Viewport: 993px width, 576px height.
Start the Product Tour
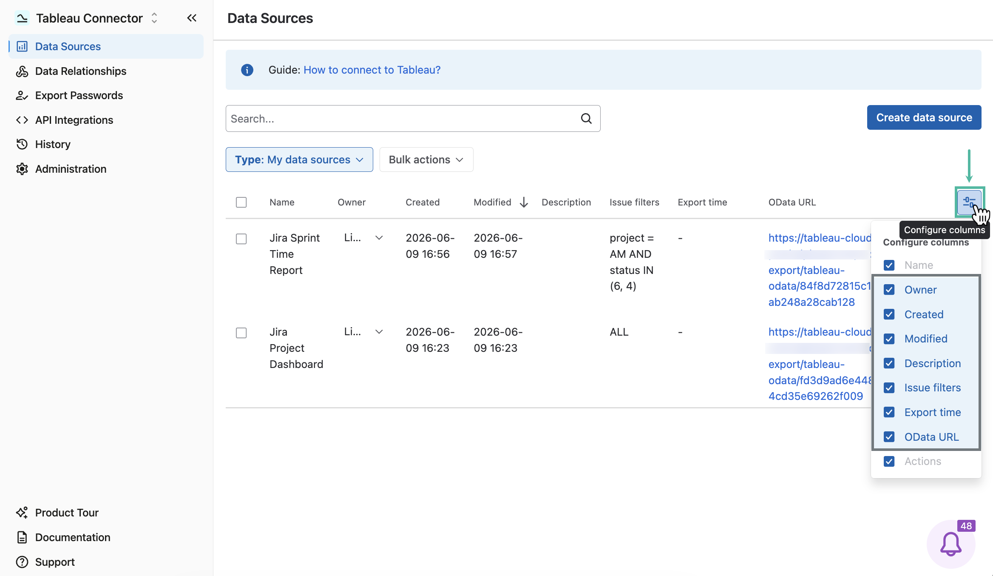coord(67,513)
